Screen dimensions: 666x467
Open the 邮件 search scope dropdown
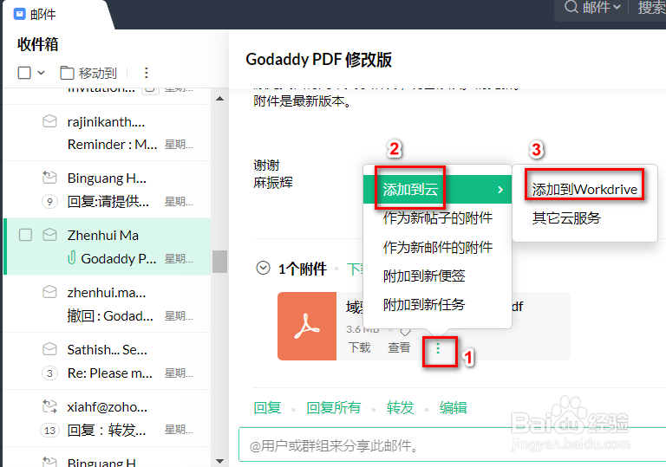point(602,7)
